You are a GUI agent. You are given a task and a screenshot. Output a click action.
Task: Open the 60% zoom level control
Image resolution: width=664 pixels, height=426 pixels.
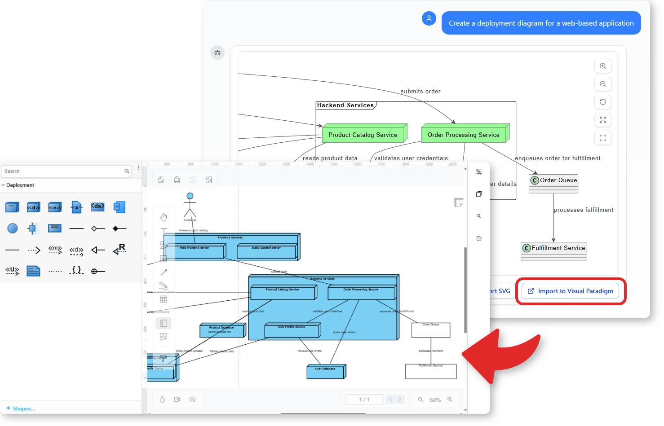pyautogui.click(x=435, y=399)
